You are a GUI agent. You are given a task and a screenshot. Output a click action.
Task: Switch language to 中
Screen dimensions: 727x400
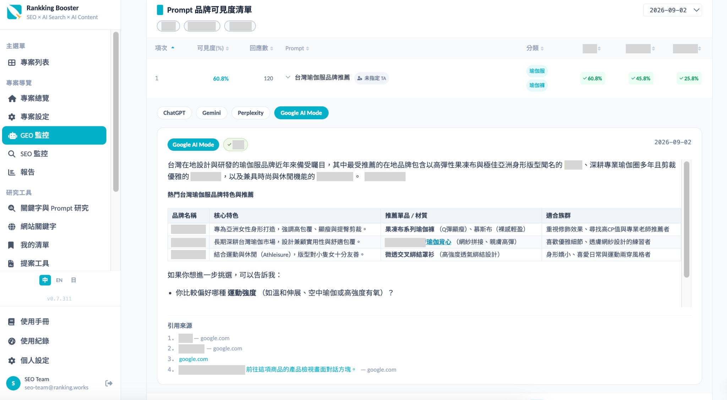click(45, 280)
